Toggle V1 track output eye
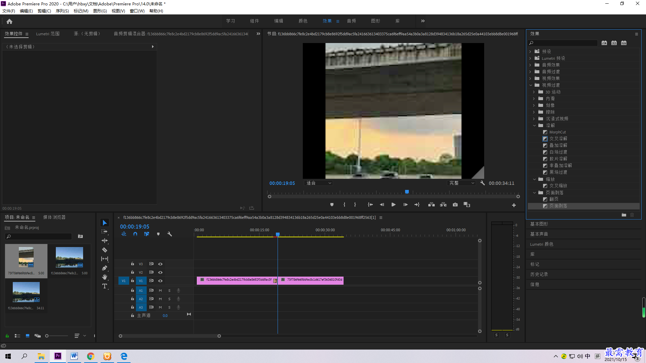This screenshot has height=363, width=646. (x=160, y=281)
